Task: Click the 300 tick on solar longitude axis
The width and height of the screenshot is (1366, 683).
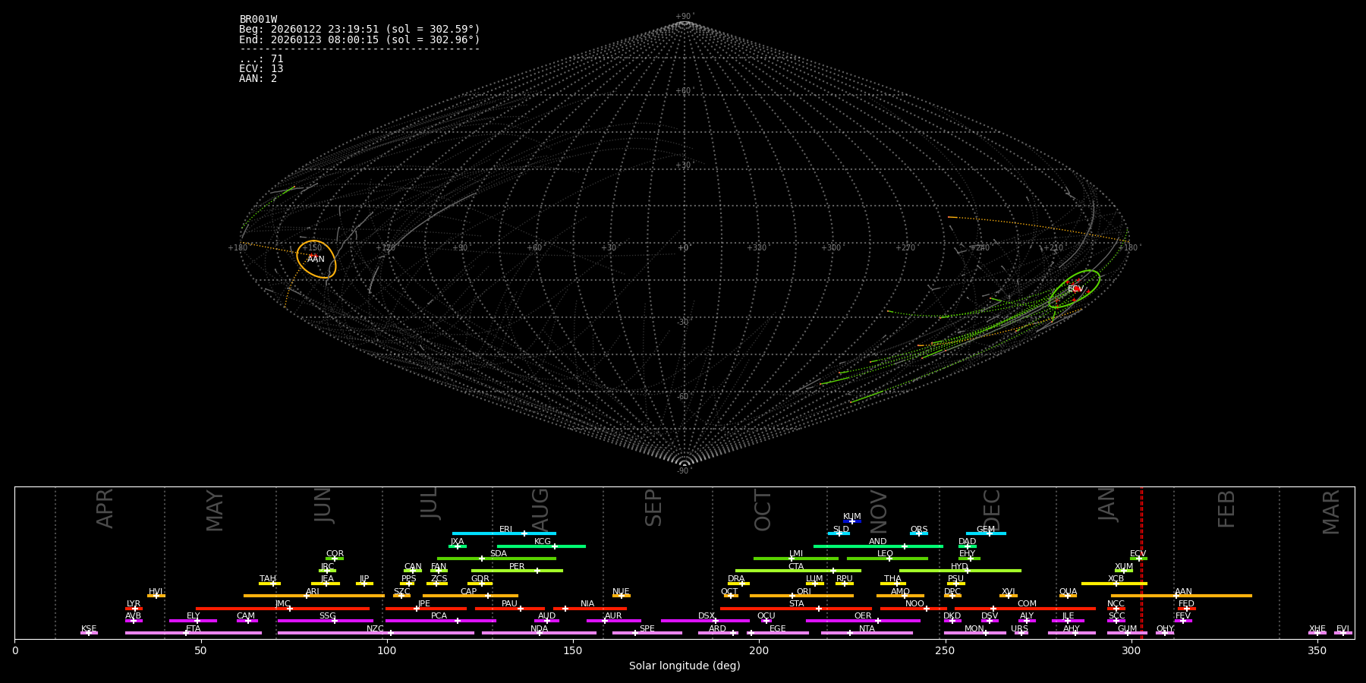Action: 1131,651
